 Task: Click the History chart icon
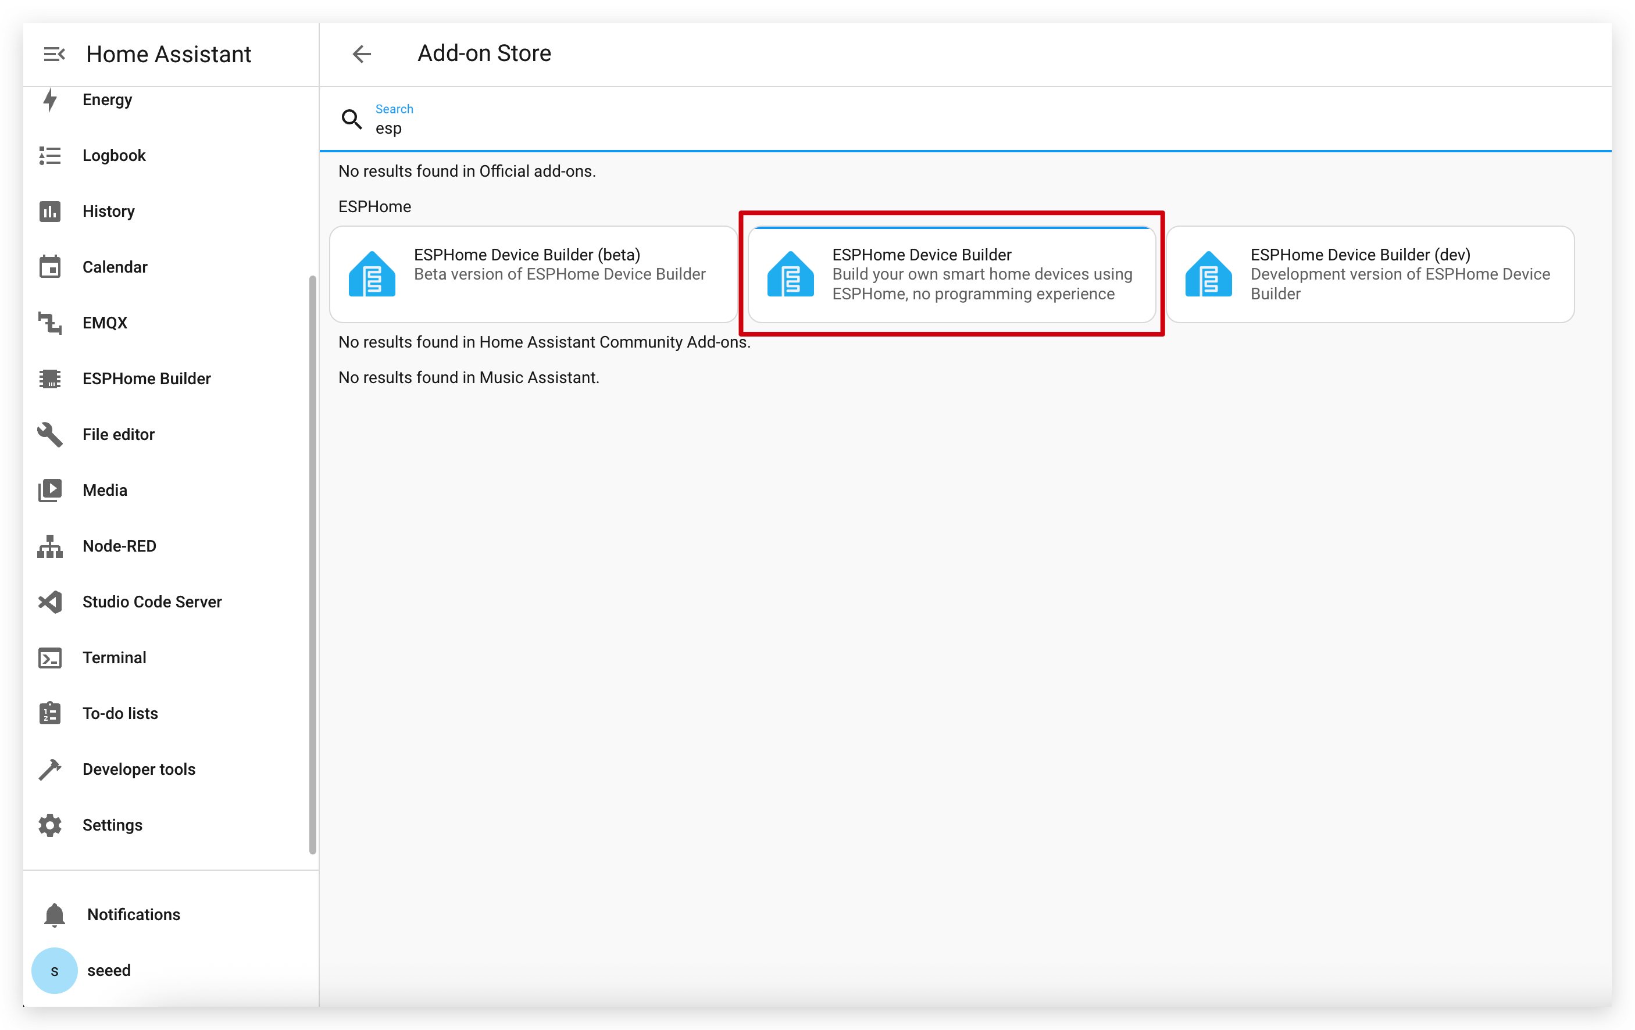coord(49,211)
